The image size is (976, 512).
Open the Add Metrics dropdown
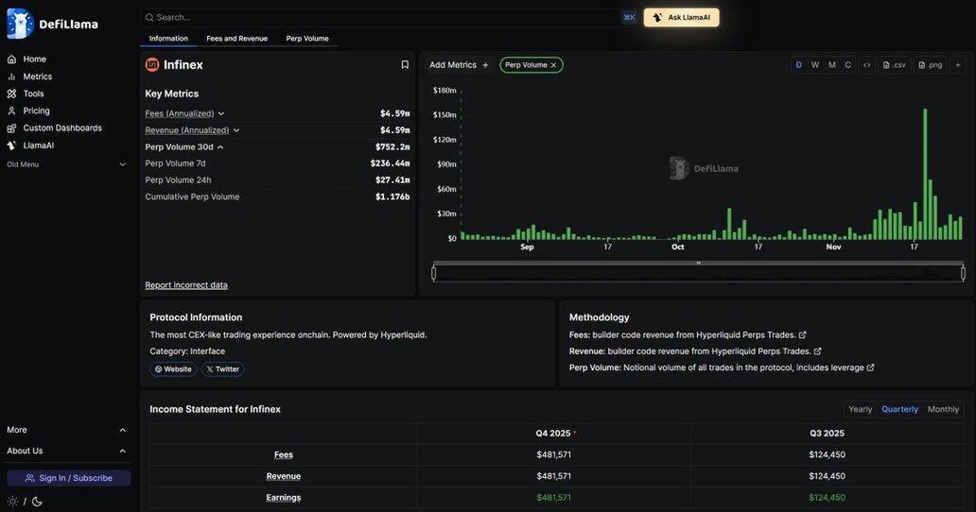pyautogui.click(x=459, y=65)
